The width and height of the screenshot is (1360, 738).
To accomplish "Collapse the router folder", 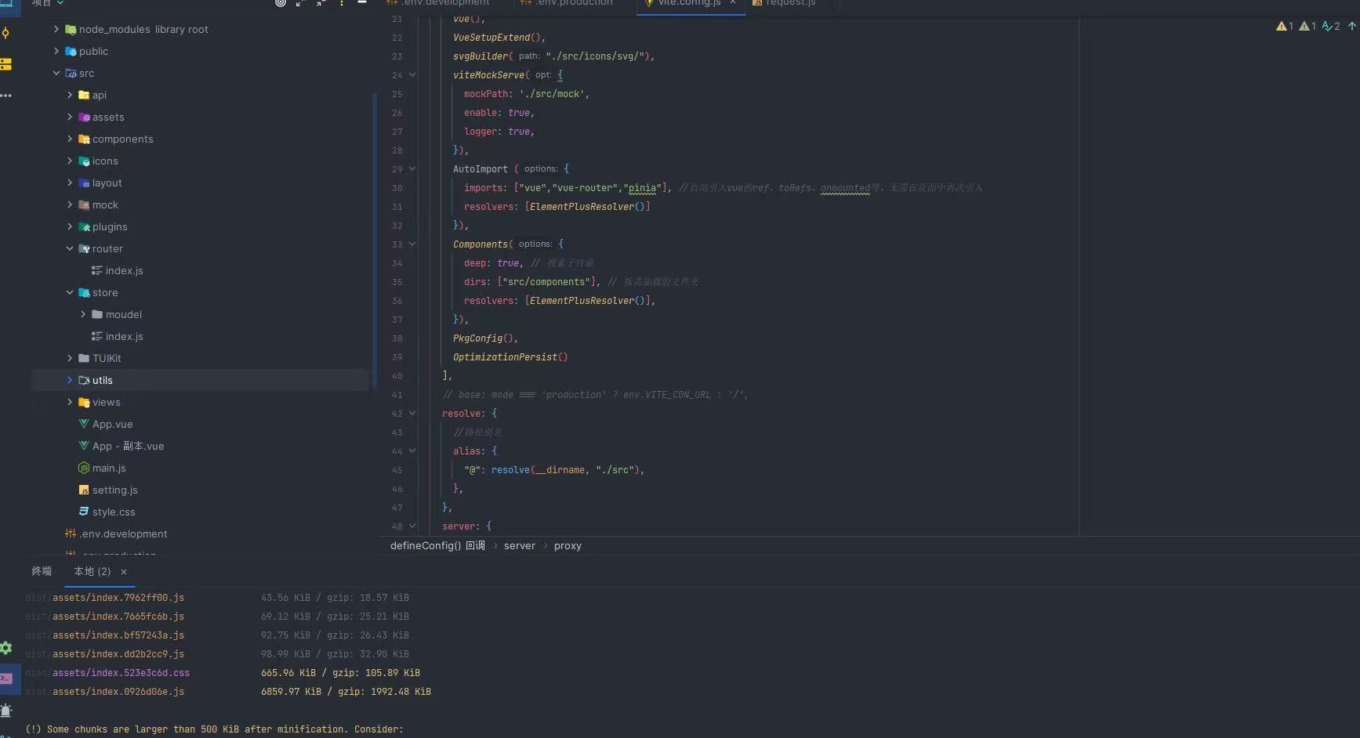I will coord(70,248).
